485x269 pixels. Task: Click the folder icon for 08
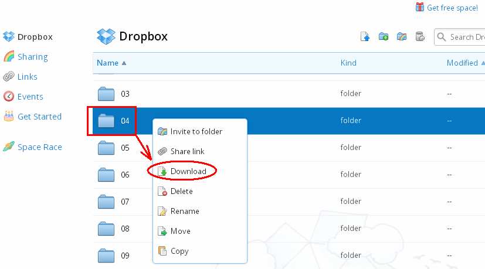(x=106, y=229)
